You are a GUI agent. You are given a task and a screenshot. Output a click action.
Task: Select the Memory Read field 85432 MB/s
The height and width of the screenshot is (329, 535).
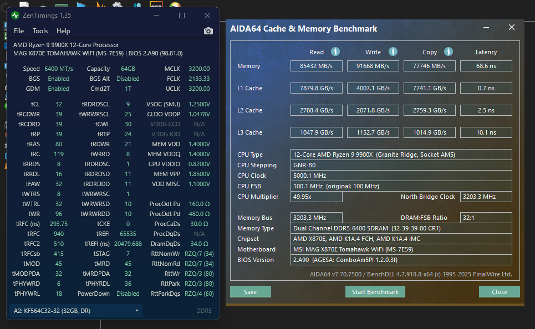(317, 66)
